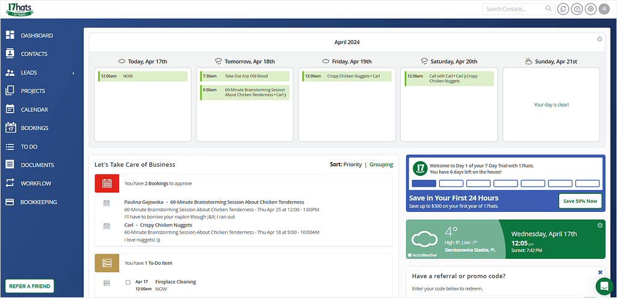Open calendar widget gear settings
This screenshot has height=298, width=617.
(600, 39)
